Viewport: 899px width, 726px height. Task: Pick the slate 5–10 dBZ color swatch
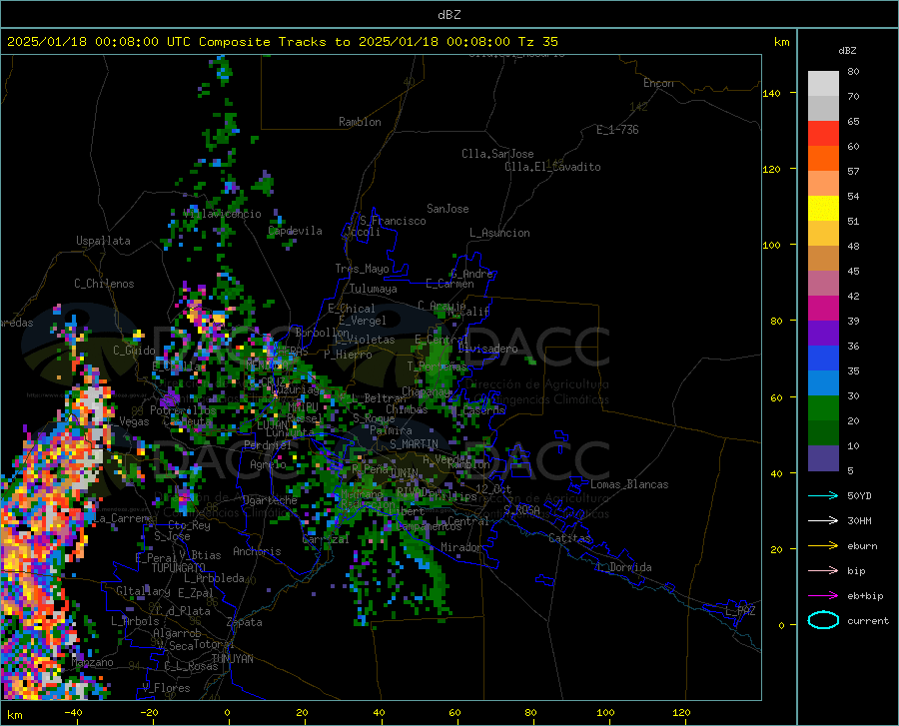tap(823, 458)
